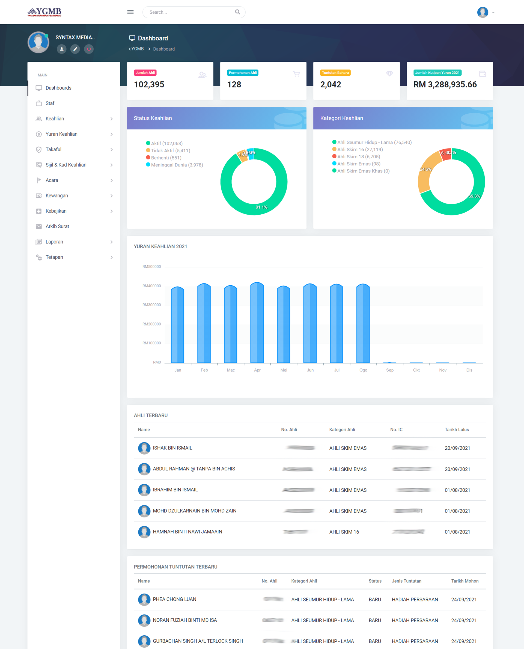The height and width of the screenshot is (649, 524).
Task: Open the top-right user avatar menu
Action: coord(486,12)
